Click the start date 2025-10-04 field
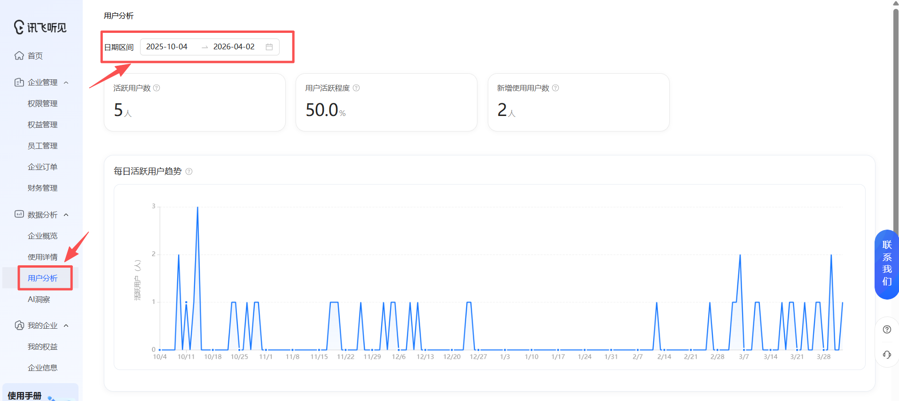This screenshot has height=401, width=899. [x=167, y=47]
